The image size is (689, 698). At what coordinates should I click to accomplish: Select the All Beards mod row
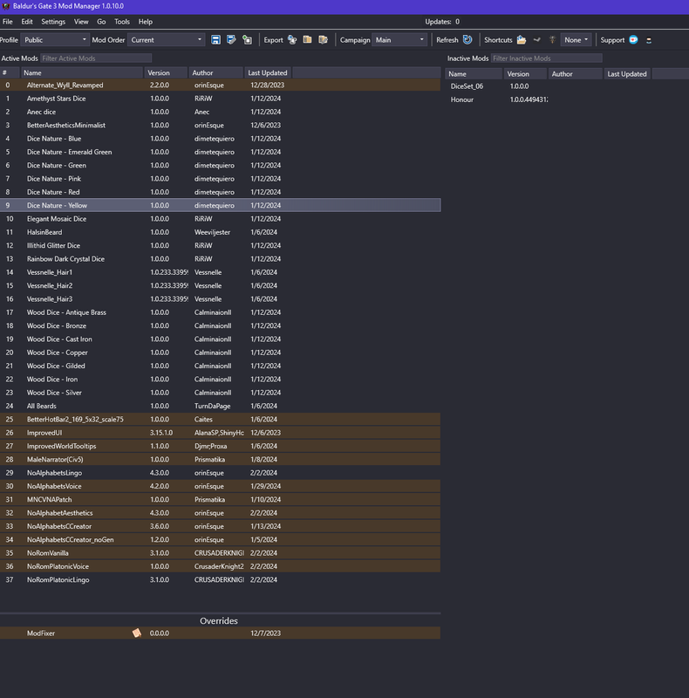pyautogui.click(x=221, y=406)
